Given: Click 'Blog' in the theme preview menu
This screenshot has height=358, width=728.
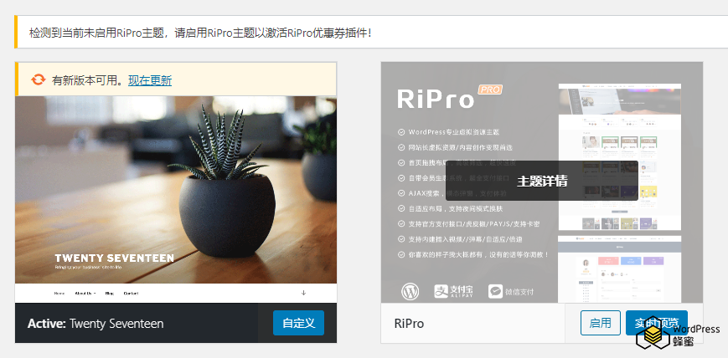Looking at the screenshot, I should 110,293.
